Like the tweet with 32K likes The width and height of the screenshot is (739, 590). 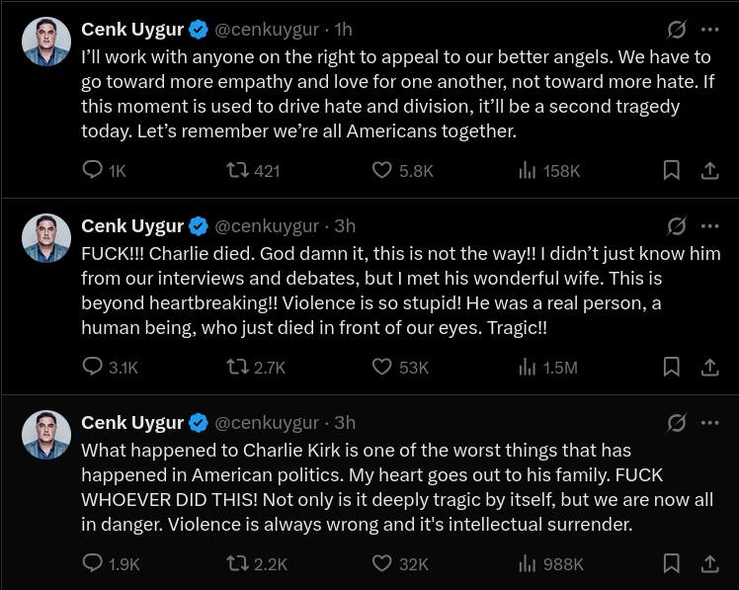[x=382, y=564]
